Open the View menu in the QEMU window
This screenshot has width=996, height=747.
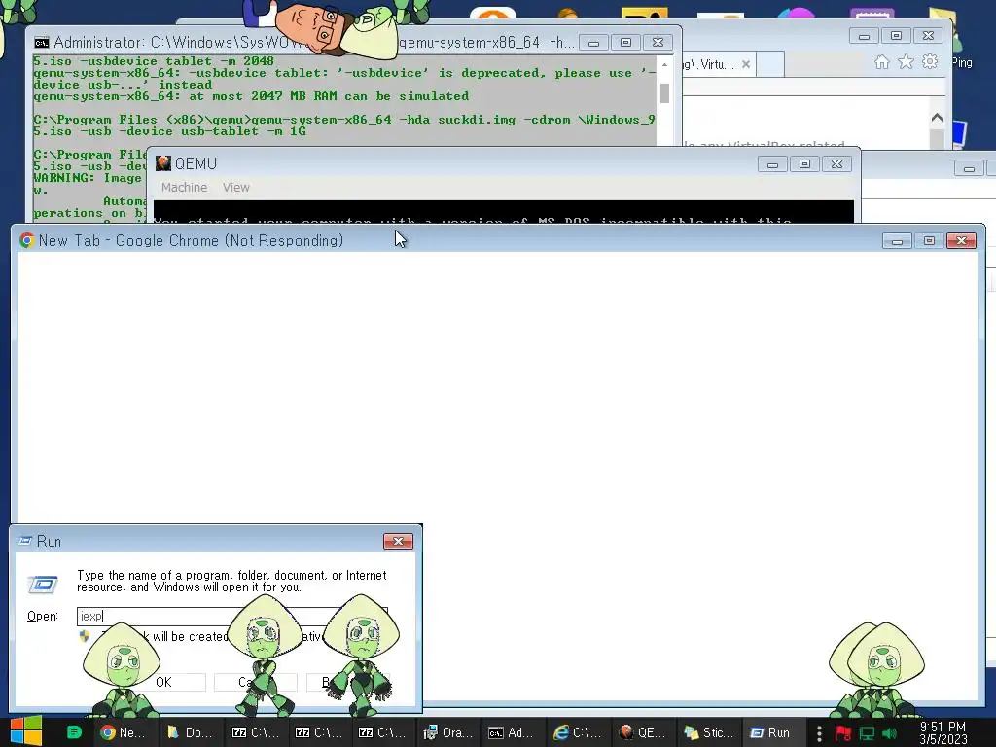235,188
